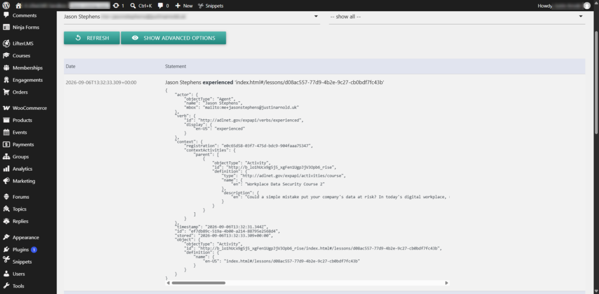Click the Date column header
Viewport: 599px width, 294px height.
71,67
